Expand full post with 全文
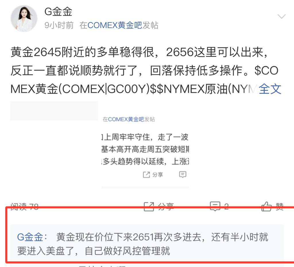This screenshot has width=294, height=267. click(270, 89)
